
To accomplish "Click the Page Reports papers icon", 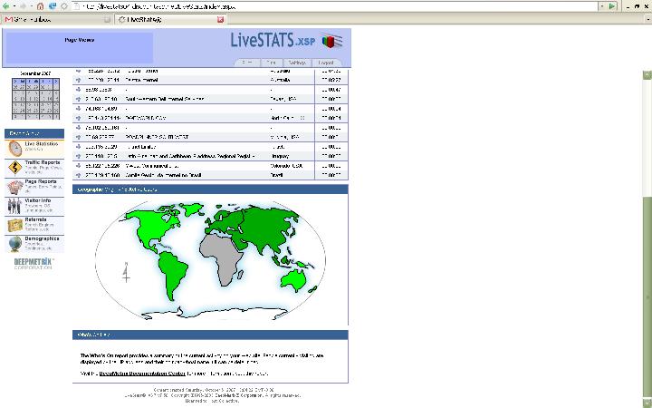I will (15, 188).
